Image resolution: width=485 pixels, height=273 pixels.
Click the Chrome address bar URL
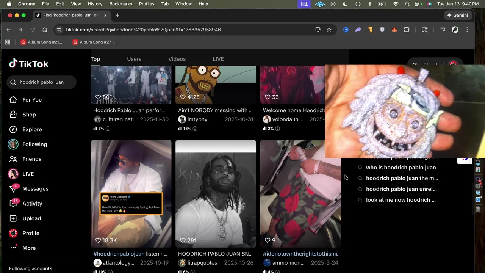tap(143, 30)
